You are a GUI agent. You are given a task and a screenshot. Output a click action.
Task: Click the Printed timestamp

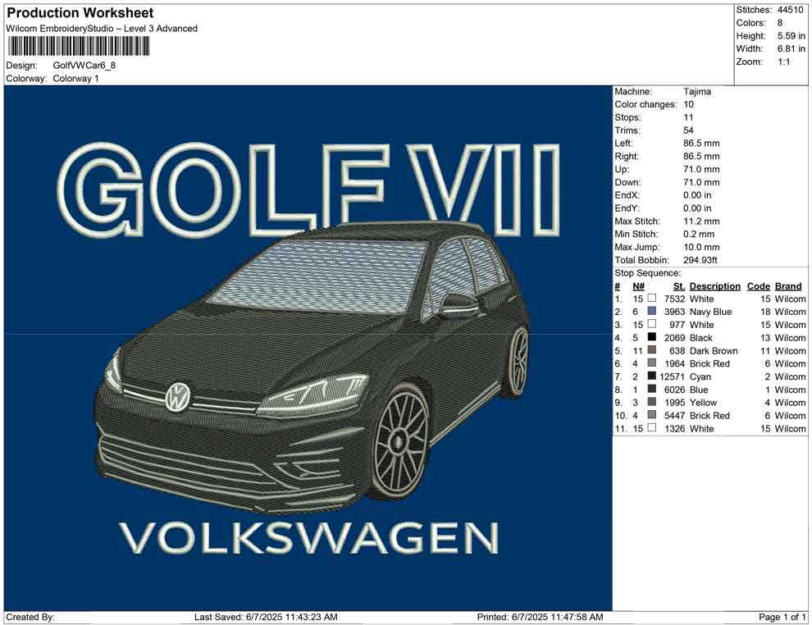pyautogui.click(x=541, y=617)
